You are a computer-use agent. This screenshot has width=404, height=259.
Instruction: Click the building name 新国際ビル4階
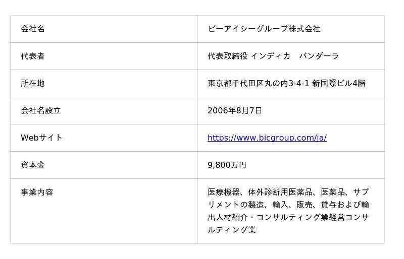339,84
